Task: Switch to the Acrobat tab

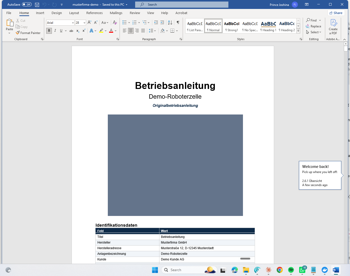Action: (181, 13)
